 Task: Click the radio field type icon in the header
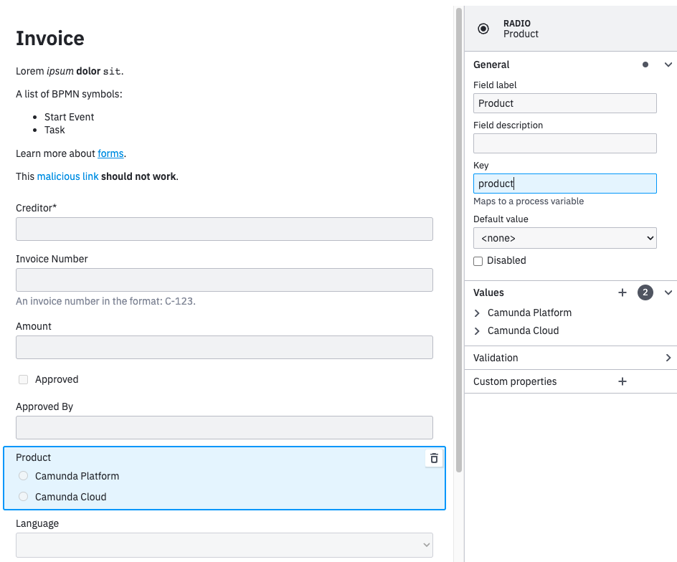483,28
